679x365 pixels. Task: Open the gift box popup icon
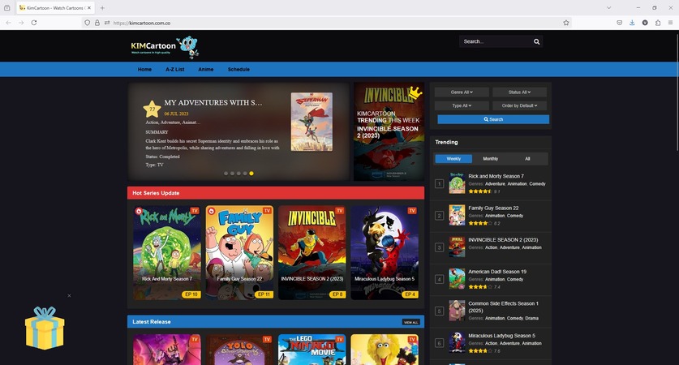click(x=45, y=328)
